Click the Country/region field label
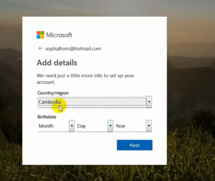215x181 pixels. [x=53, y=93]
